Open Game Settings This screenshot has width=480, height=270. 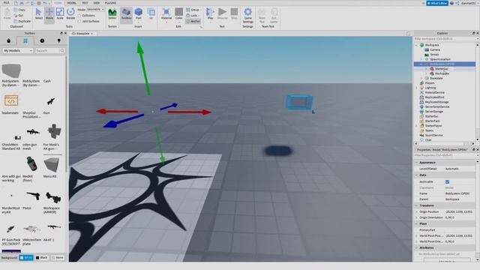(x=247, y=15)
